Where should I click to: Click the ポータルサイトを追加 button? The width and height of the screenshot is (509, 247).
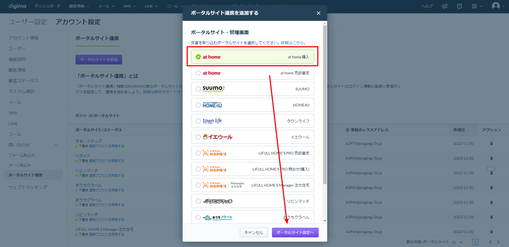coord(99,60)
